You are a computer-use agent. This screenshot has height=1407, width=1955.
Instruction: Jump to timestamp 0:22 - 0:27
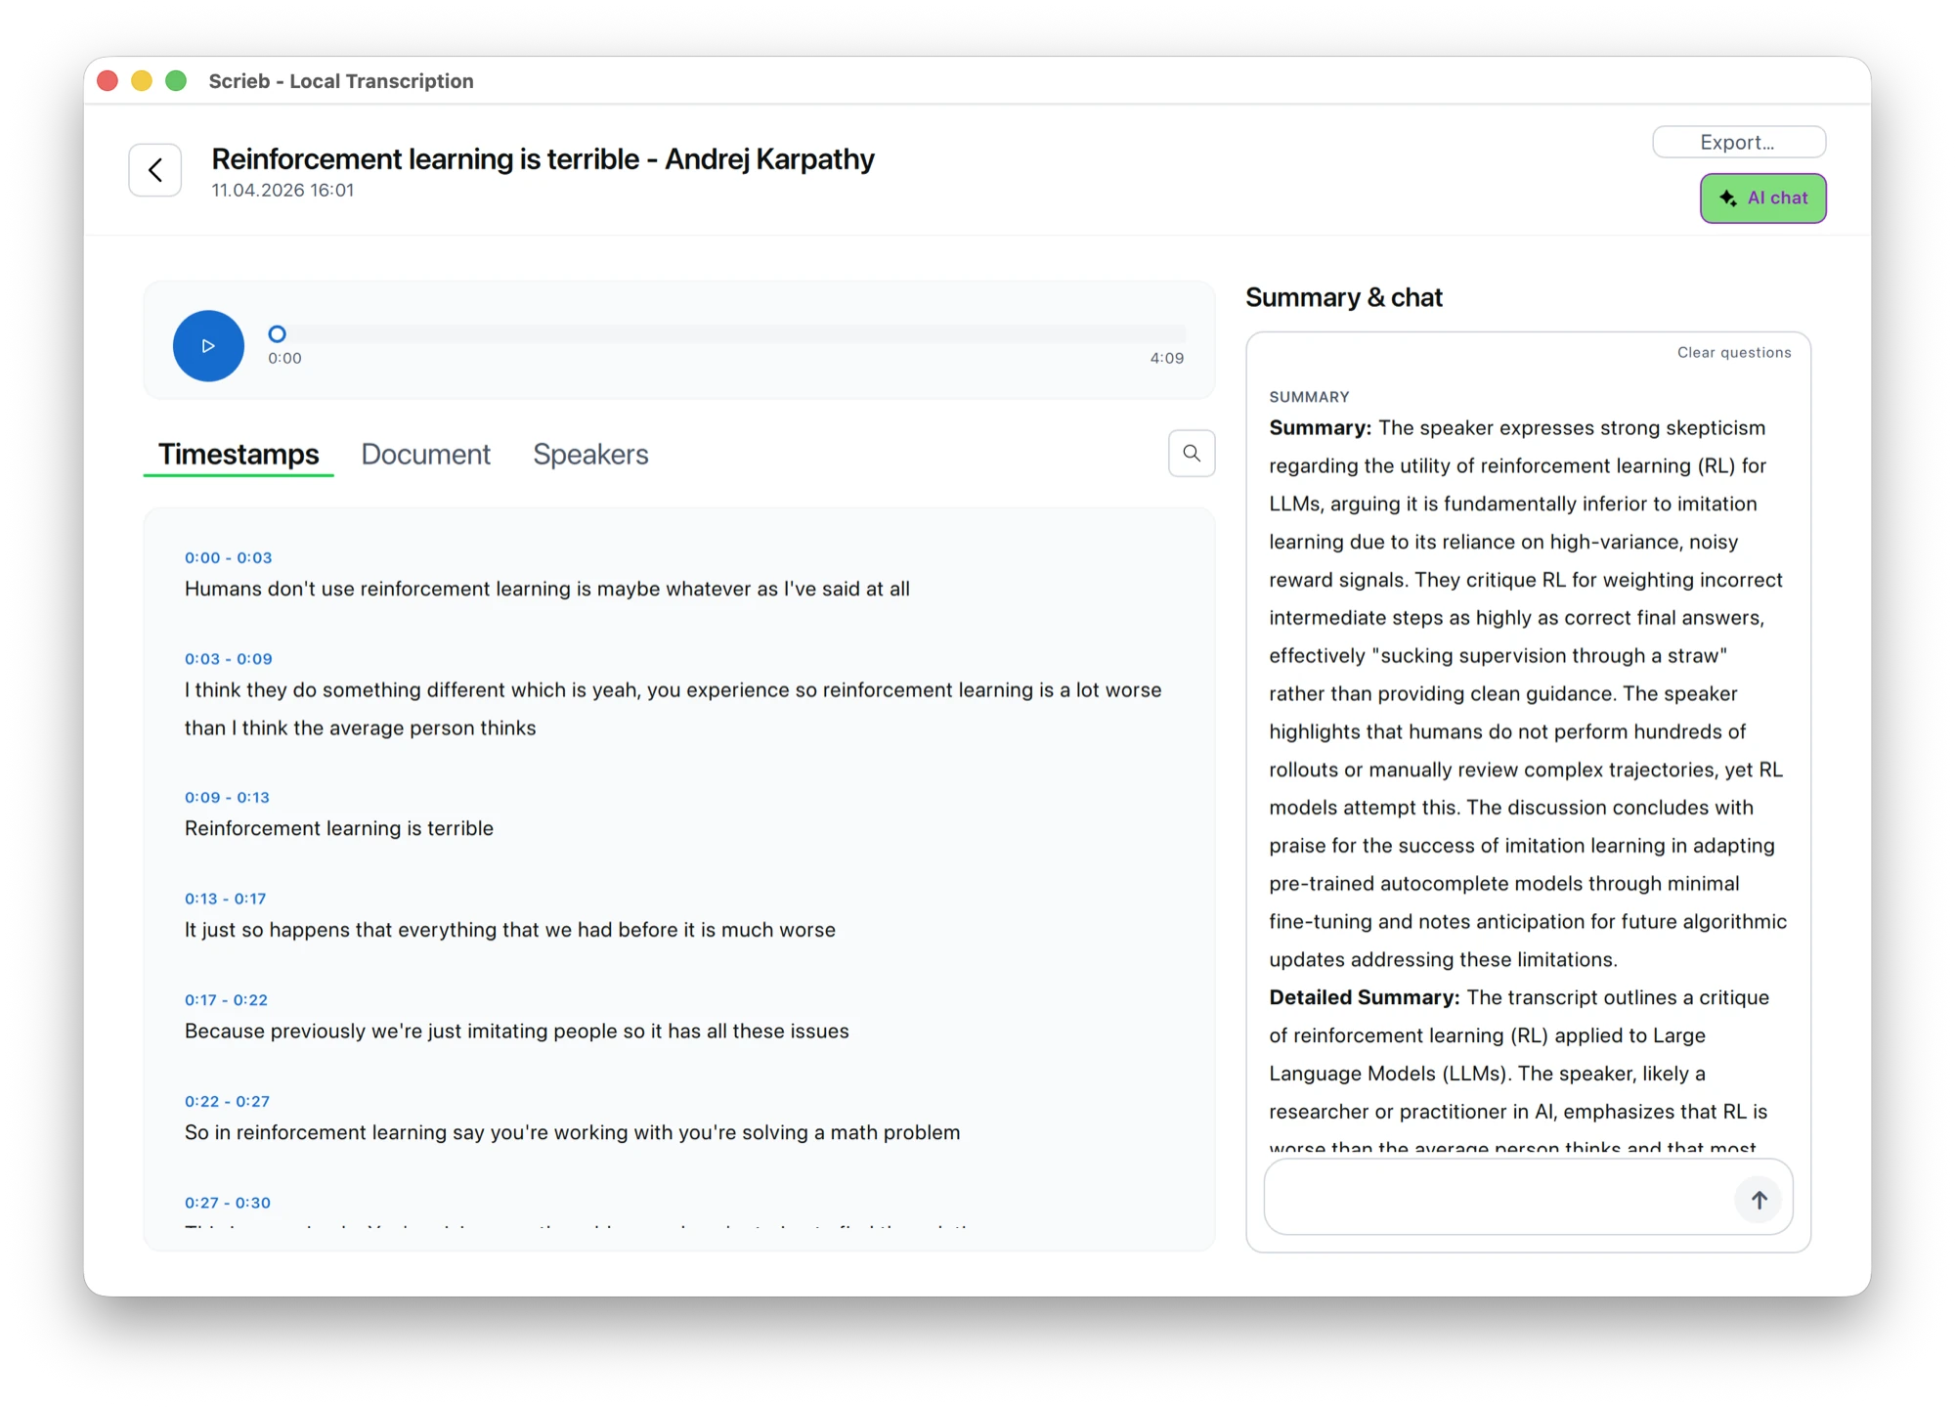(x=227, y=1101)
